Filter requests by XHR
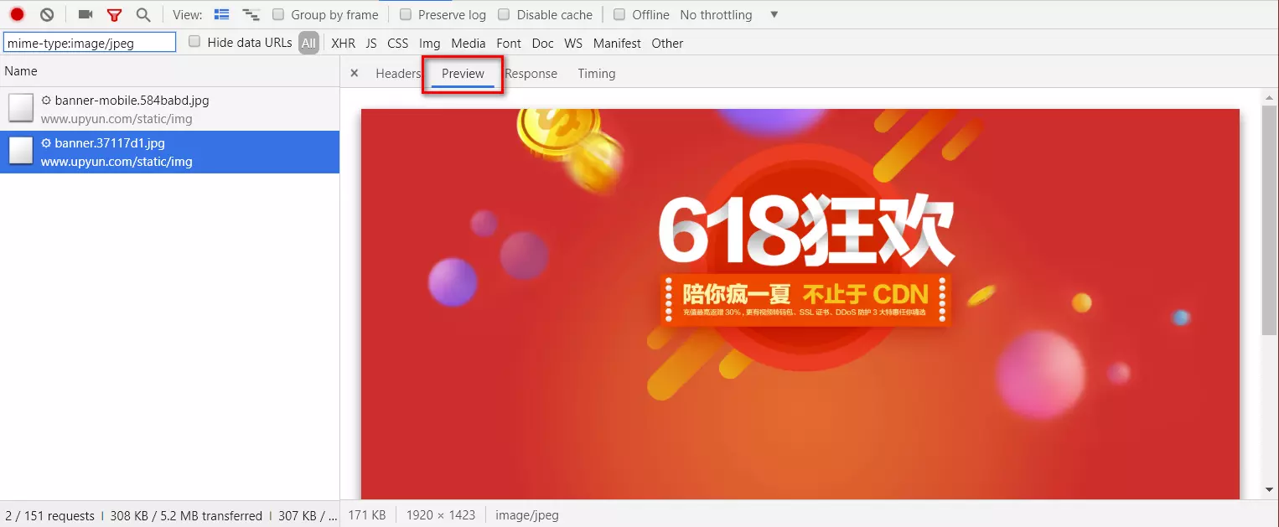The width and height of the screenshot is (1279, 527). 343,44
